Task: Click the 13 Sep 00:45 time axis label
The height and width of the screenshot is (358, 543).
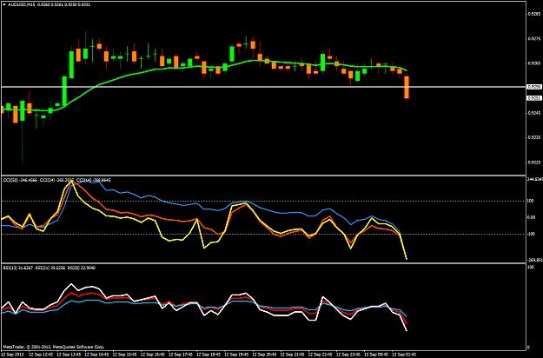Action: (377, 355)
